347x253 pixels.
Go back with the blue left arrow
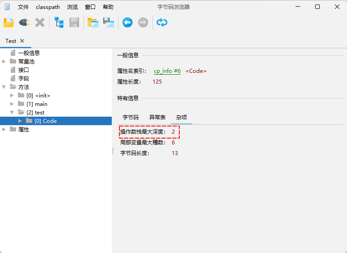[x=127, y=22]
